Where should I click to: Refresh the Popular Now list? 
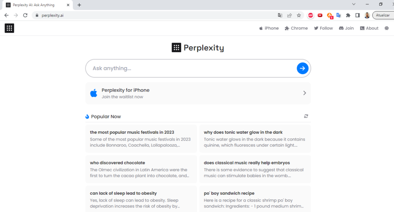(306, 116)
